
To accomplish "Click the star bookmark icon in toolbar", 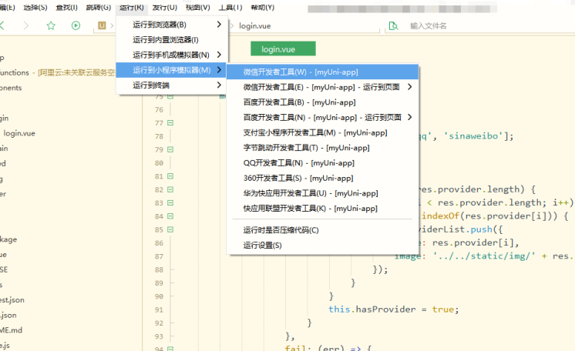I will [51, 25].
